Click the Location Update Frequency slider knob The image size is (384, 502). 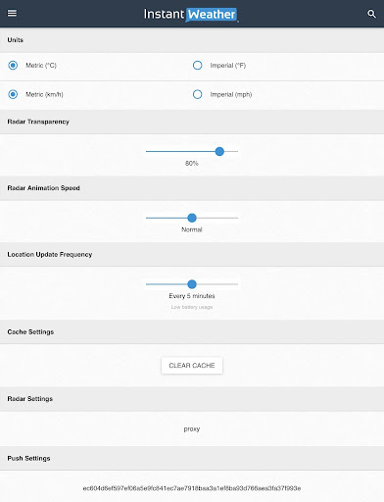[192, 284]
